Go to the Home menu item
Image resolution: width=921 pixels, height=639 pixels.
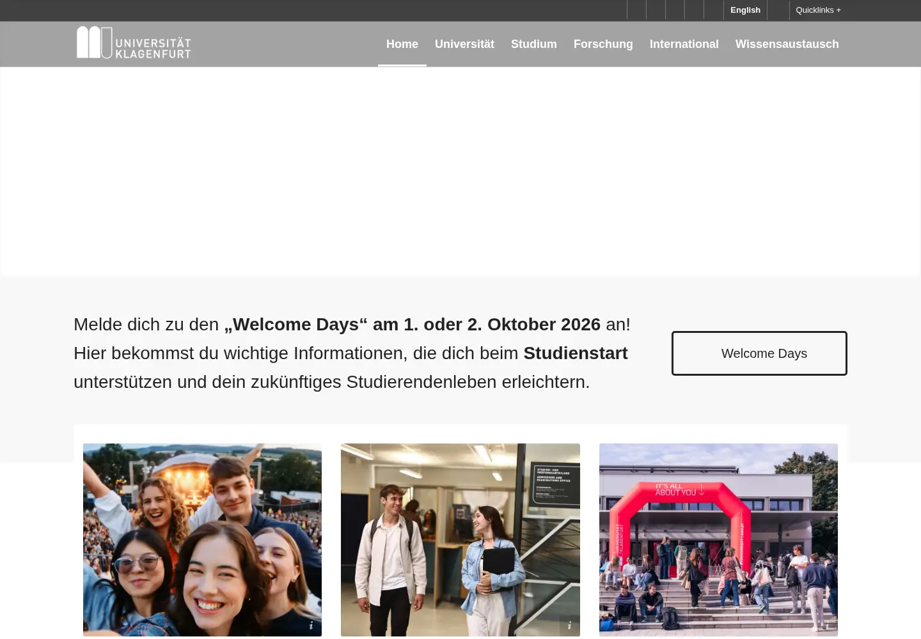click(402, 44)
